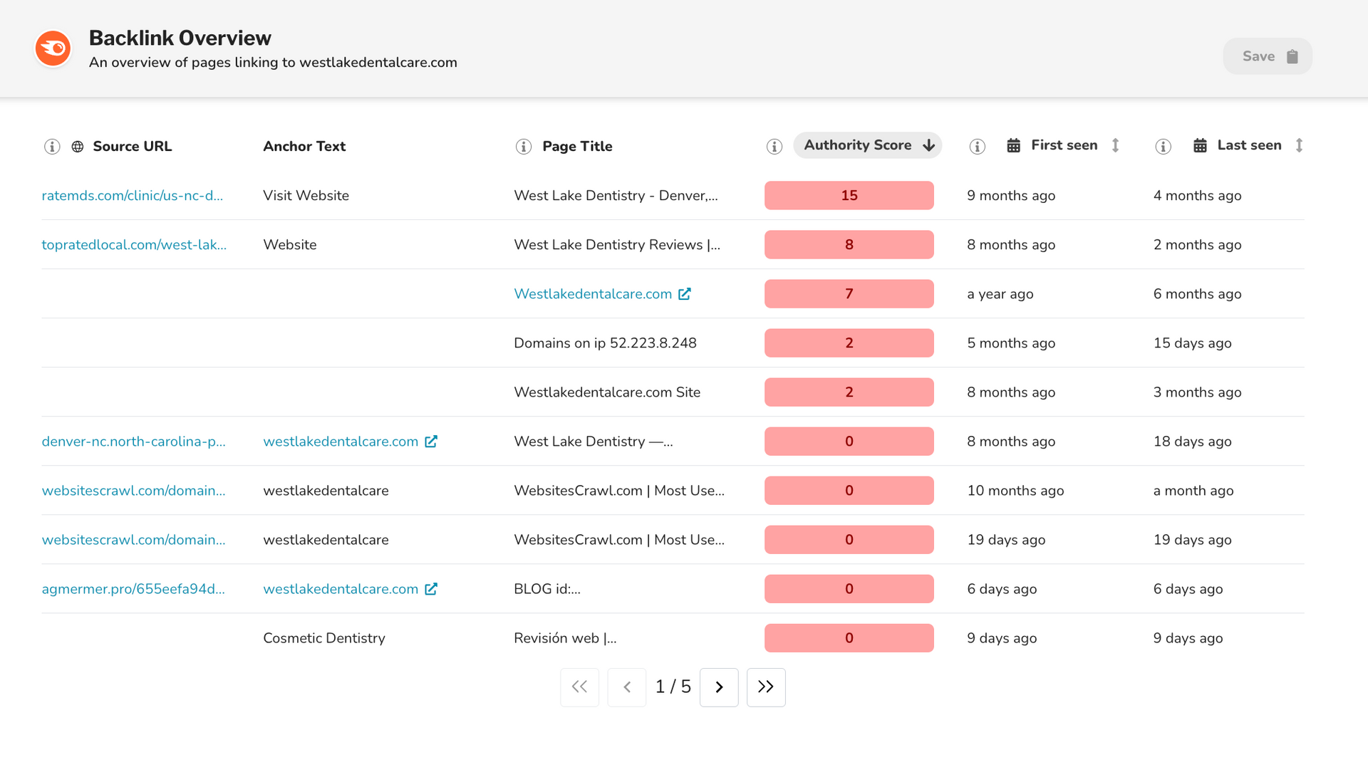Click the authority score 7 bar
Viewport: 1368px width, 772px height.
point(849,293)
